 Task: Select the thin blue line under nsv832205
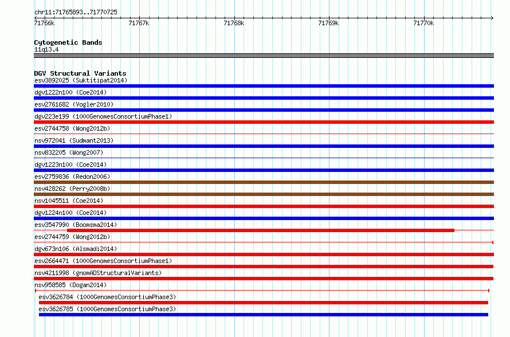click(264, 158)
